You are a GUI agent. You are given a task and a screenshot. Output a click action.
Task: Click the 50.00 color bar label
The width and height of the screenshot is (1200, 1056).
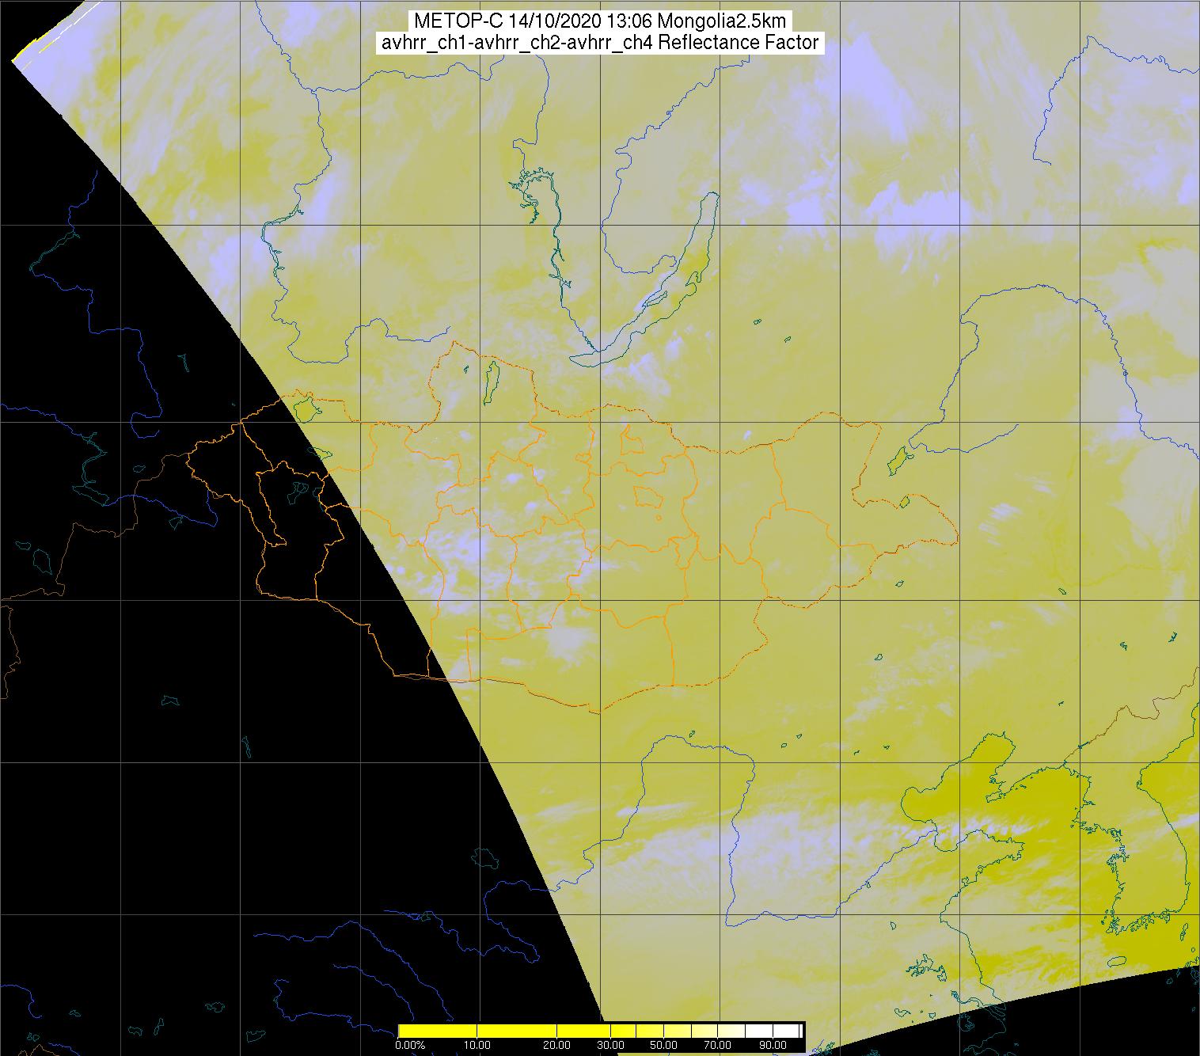pos(664,1045)
